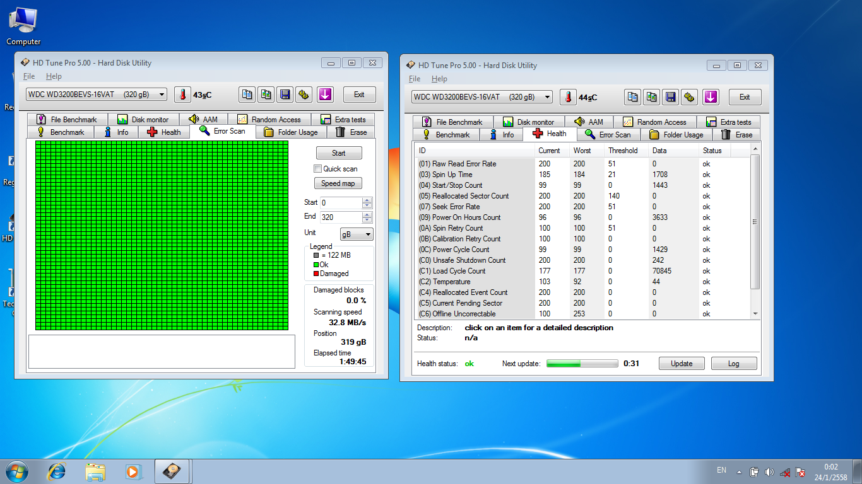Click Start value input field
This screenshot has width=862, height=484.
341,203
